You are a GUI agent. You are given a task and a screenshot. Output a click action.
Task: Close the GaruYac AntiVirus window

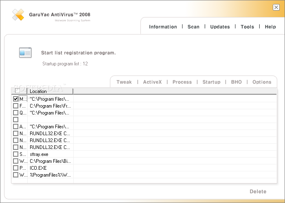[276, 7]
